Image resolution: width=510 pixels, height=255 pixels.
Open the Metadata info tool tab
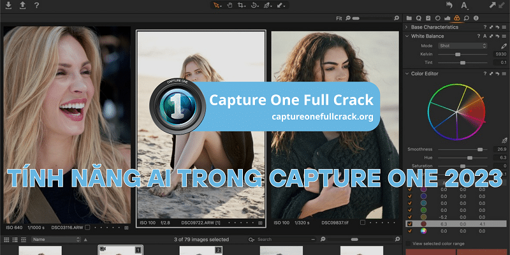(476, 18)
